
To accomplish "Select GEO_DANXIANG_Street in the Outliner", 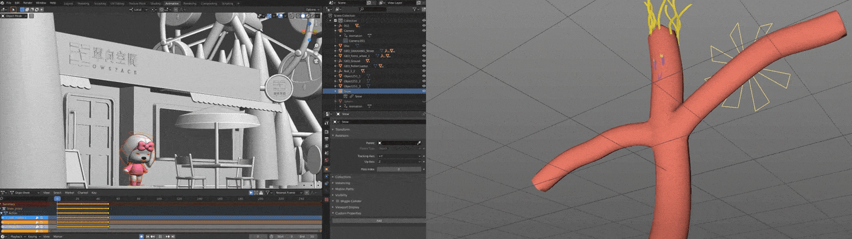I will pos(359,51).
